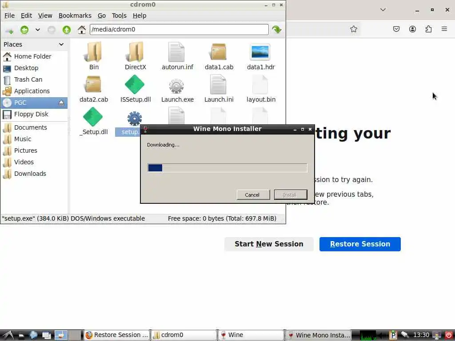Screen dimensions: 455x341
Task: Select the _Setup.dll file icon
Action: point(93,117)
